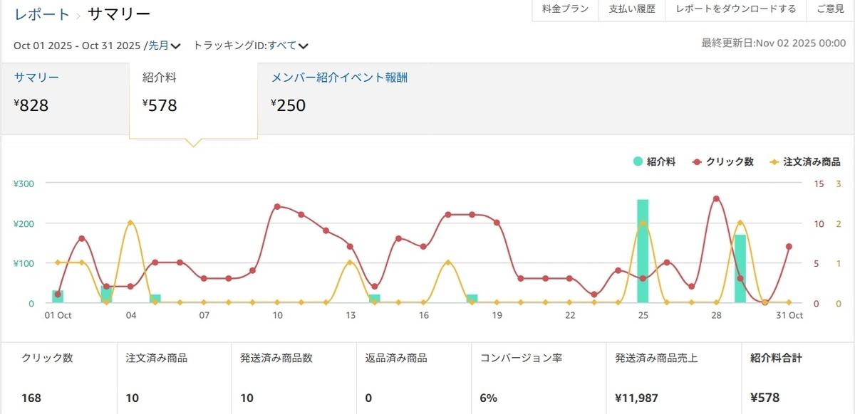Click レポートをダウンロードする button
The height and width of the screenshot is (414, 855).
[735, 9]
